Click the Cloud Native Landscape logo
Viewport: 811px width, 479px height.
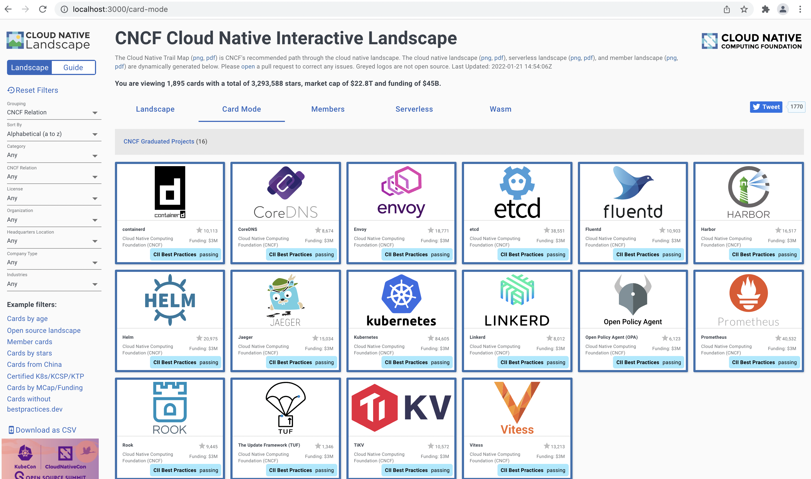point(48,41)
